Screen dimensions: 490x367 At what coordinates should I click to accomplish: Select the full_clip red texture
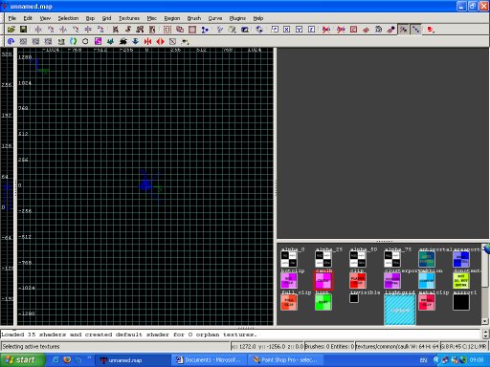tap(289, 302)
